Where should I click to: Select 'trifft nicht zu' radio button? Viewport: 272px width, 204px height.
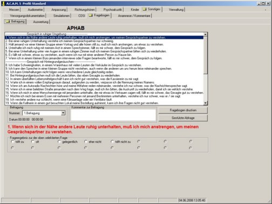coord(112,141)
